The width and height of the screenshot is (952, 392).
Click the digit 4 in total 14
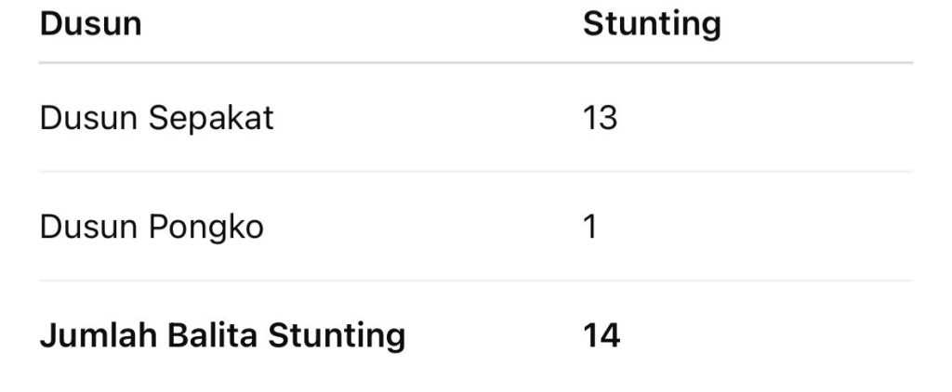[x=610, y=335]
